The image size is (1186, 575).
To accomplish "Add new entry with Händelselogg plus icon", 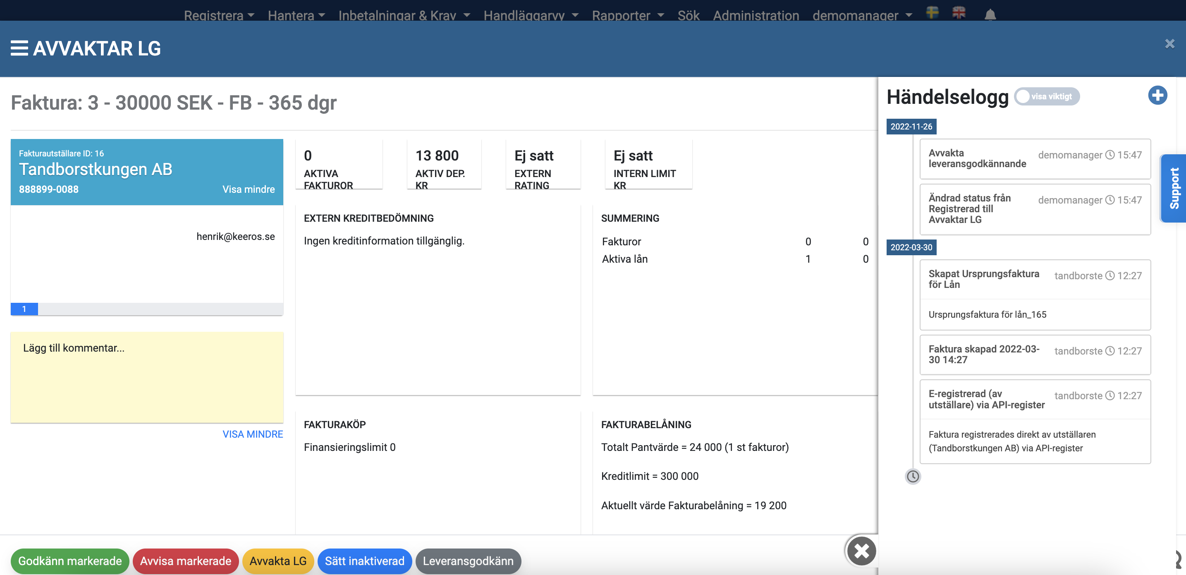I will [x=1157, y=96].
